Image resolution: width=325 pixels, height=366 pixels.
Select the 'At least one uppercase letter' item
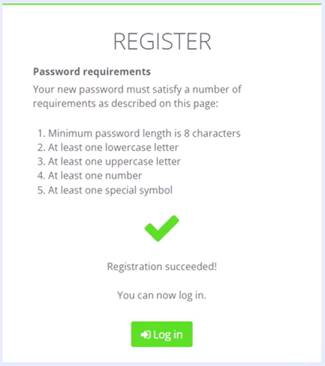[x=109, y=162]
